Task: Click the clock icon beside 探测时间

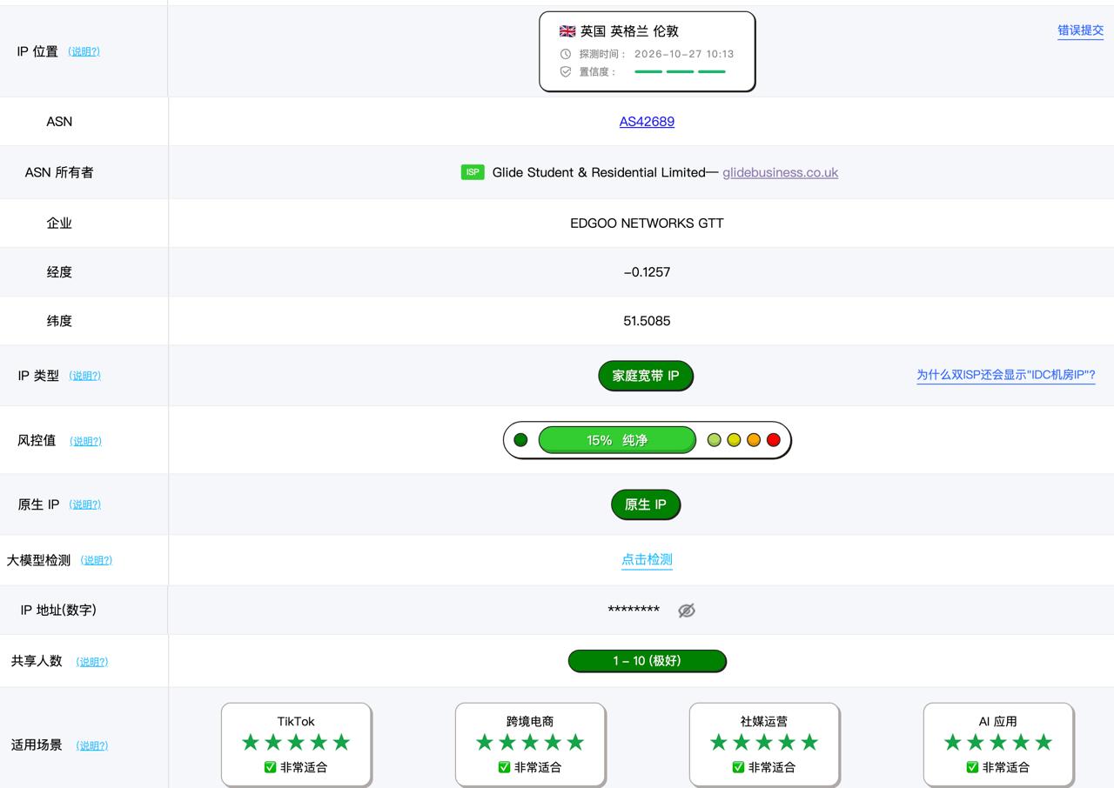Action: pos(566,54)
